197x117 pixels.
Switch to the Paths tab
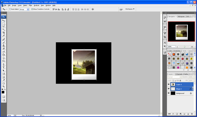[x=186, y=74]
